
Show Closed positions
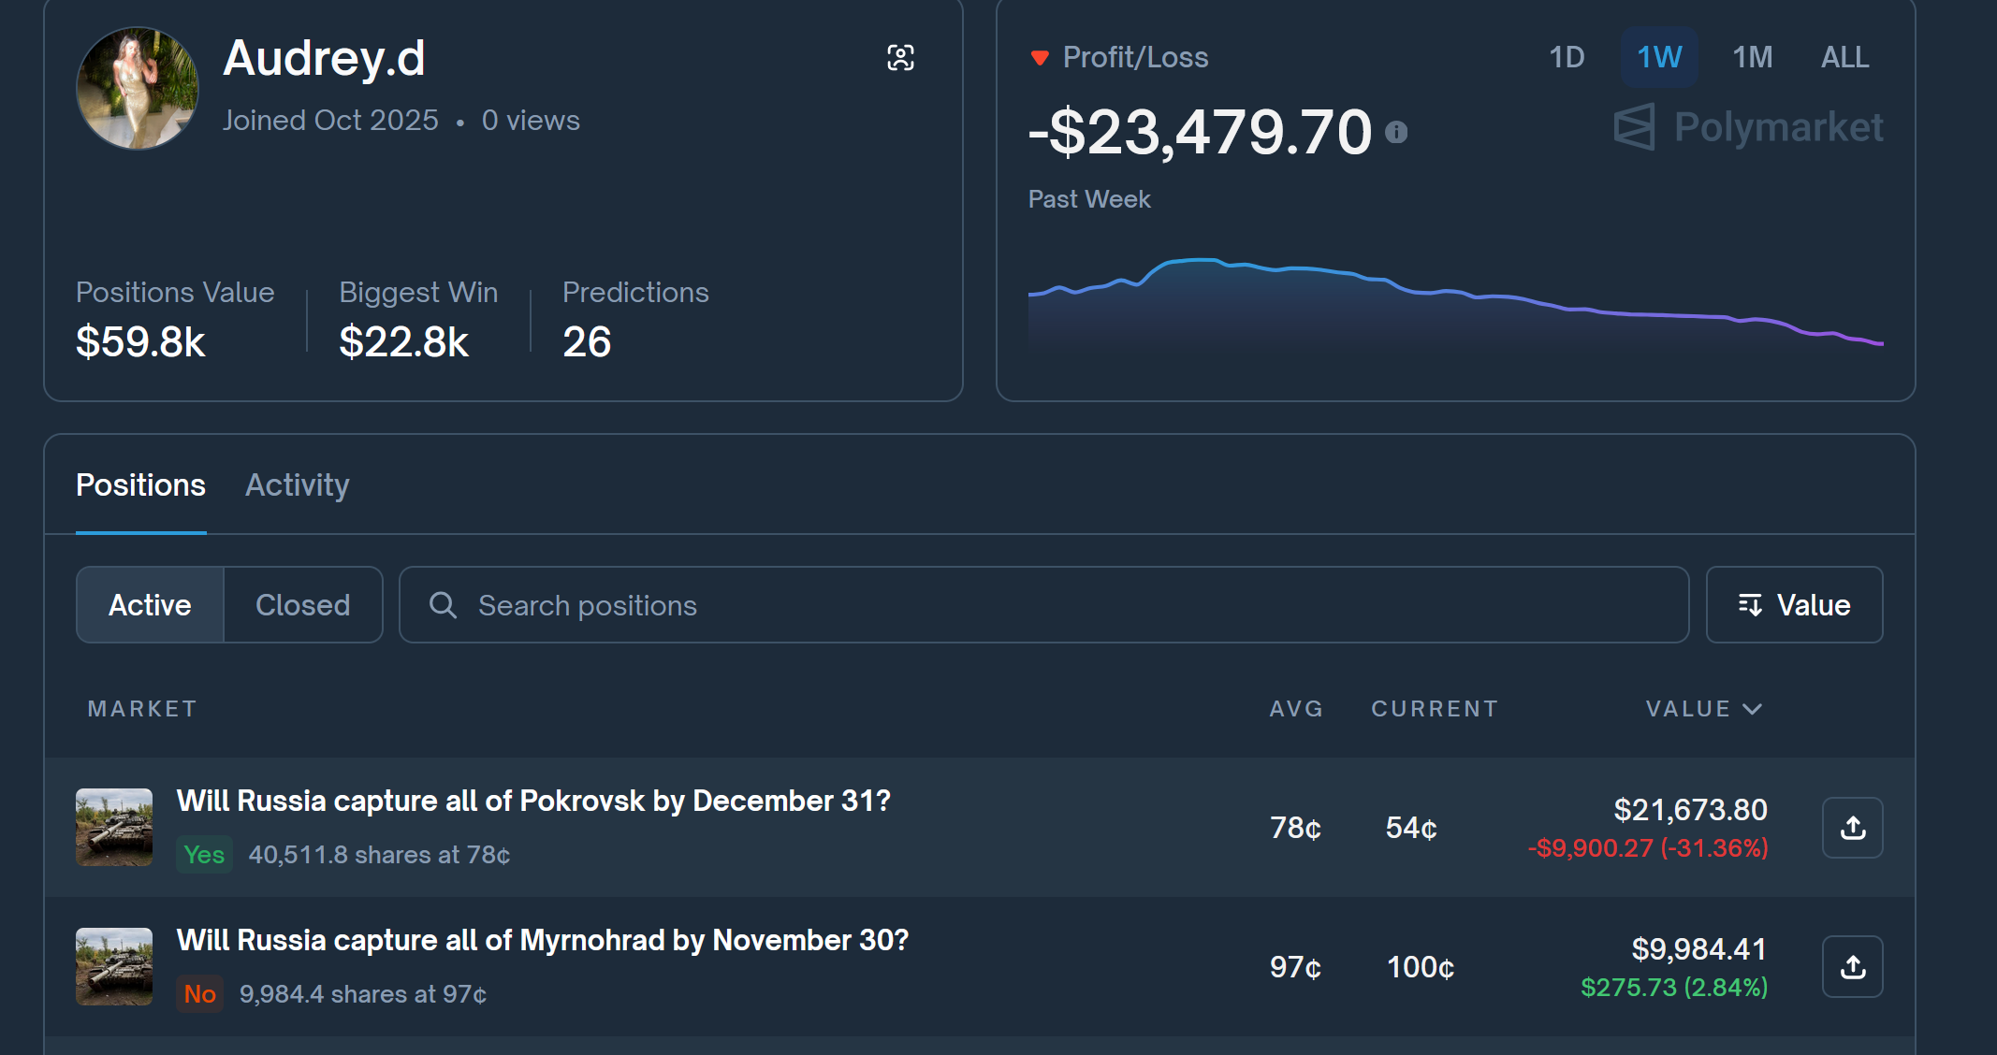[302, 605]
